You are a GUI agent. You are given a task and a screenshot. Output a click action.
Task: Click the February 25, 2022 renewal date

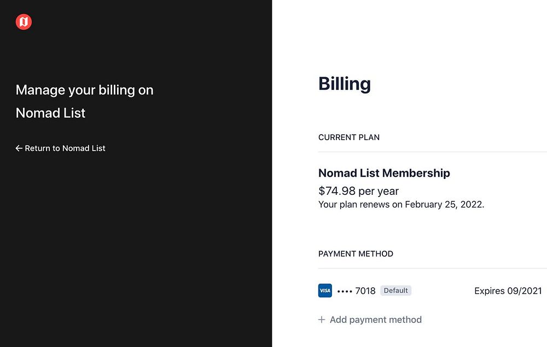tap(444, 205)
